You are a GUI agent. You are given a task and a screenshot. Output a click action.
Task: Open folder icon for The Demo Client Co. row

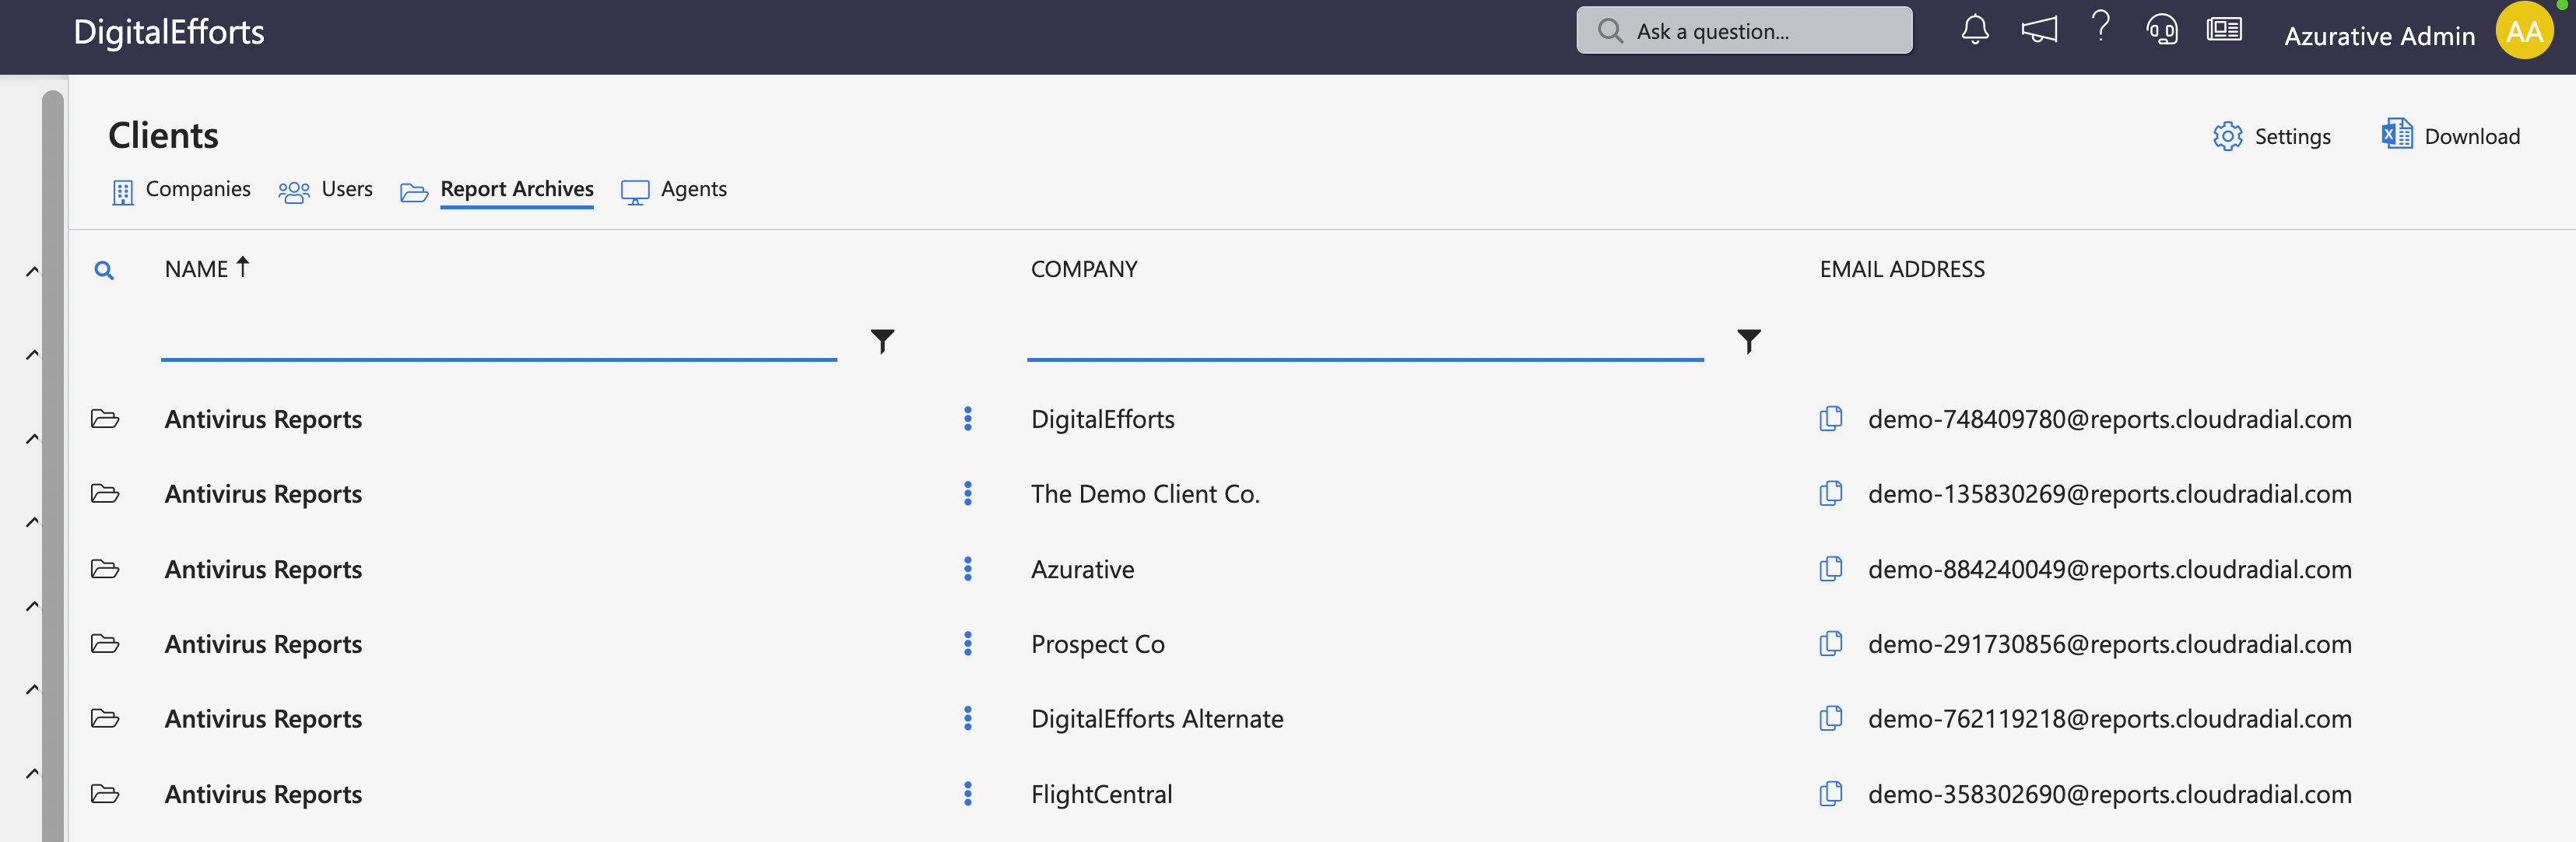click(105, 494)
